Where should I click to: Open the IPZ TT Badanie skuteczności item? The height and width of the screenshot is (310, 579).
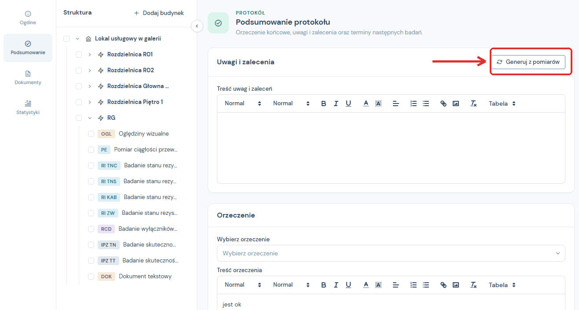point(138,261)
